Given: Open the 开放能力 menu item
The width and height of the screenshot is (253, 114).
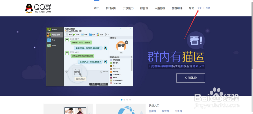Looking at the screenshot, I should [x=128, y=8].
